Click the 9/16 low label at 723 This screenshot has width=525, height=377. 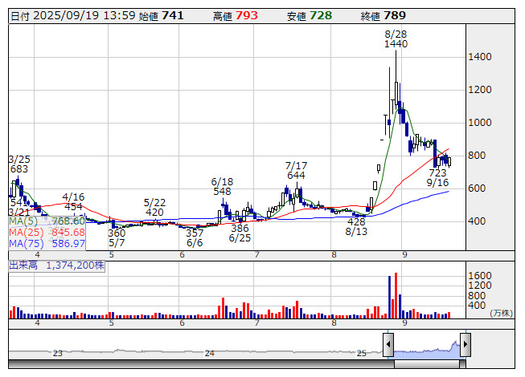(437, 177)
